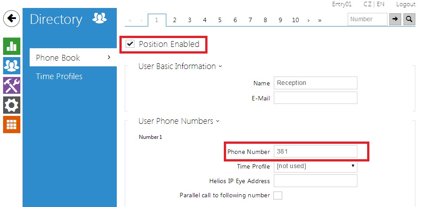Click the Logout link

[x=406, y=4]
